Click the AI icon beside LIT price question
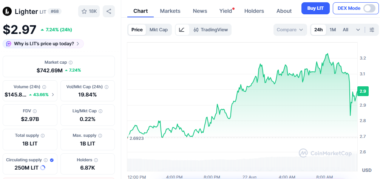This screenshot has width=380, height=179. 8,44
